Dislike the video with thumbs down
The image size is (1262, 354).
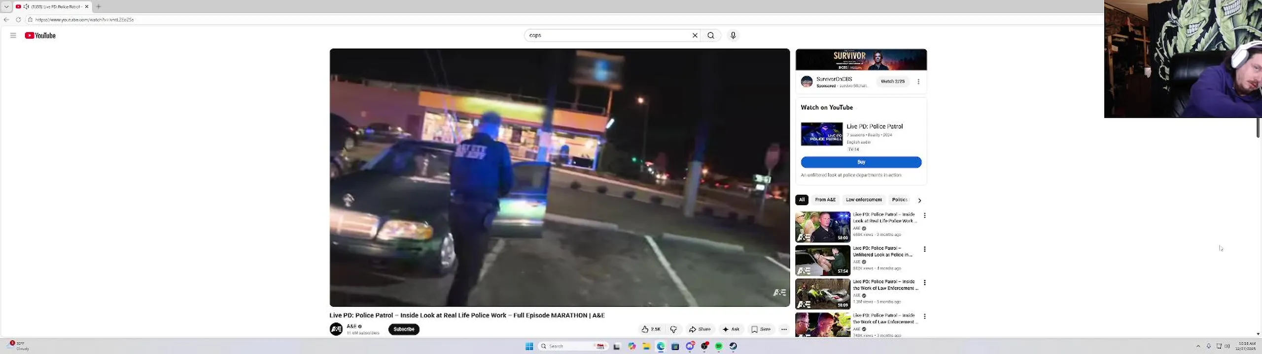673,329
